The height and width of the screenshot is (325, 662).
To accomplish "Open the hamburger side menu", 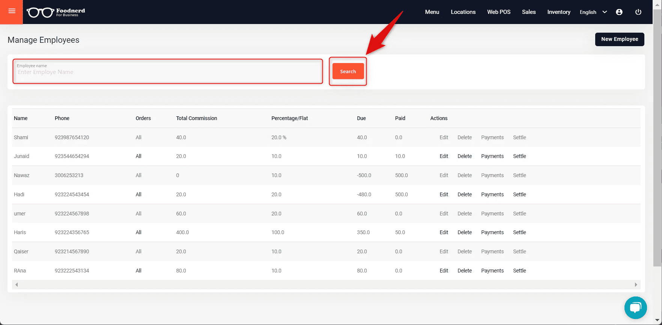I will pos(12,12).
